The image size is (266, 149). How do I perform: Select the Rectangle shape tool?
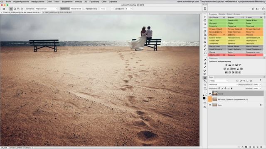[x=205, y=89]
